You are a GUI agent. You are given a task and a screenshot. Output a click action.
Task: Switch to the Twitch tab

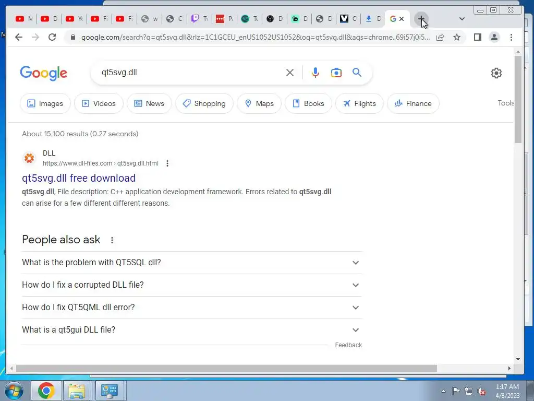200,19
